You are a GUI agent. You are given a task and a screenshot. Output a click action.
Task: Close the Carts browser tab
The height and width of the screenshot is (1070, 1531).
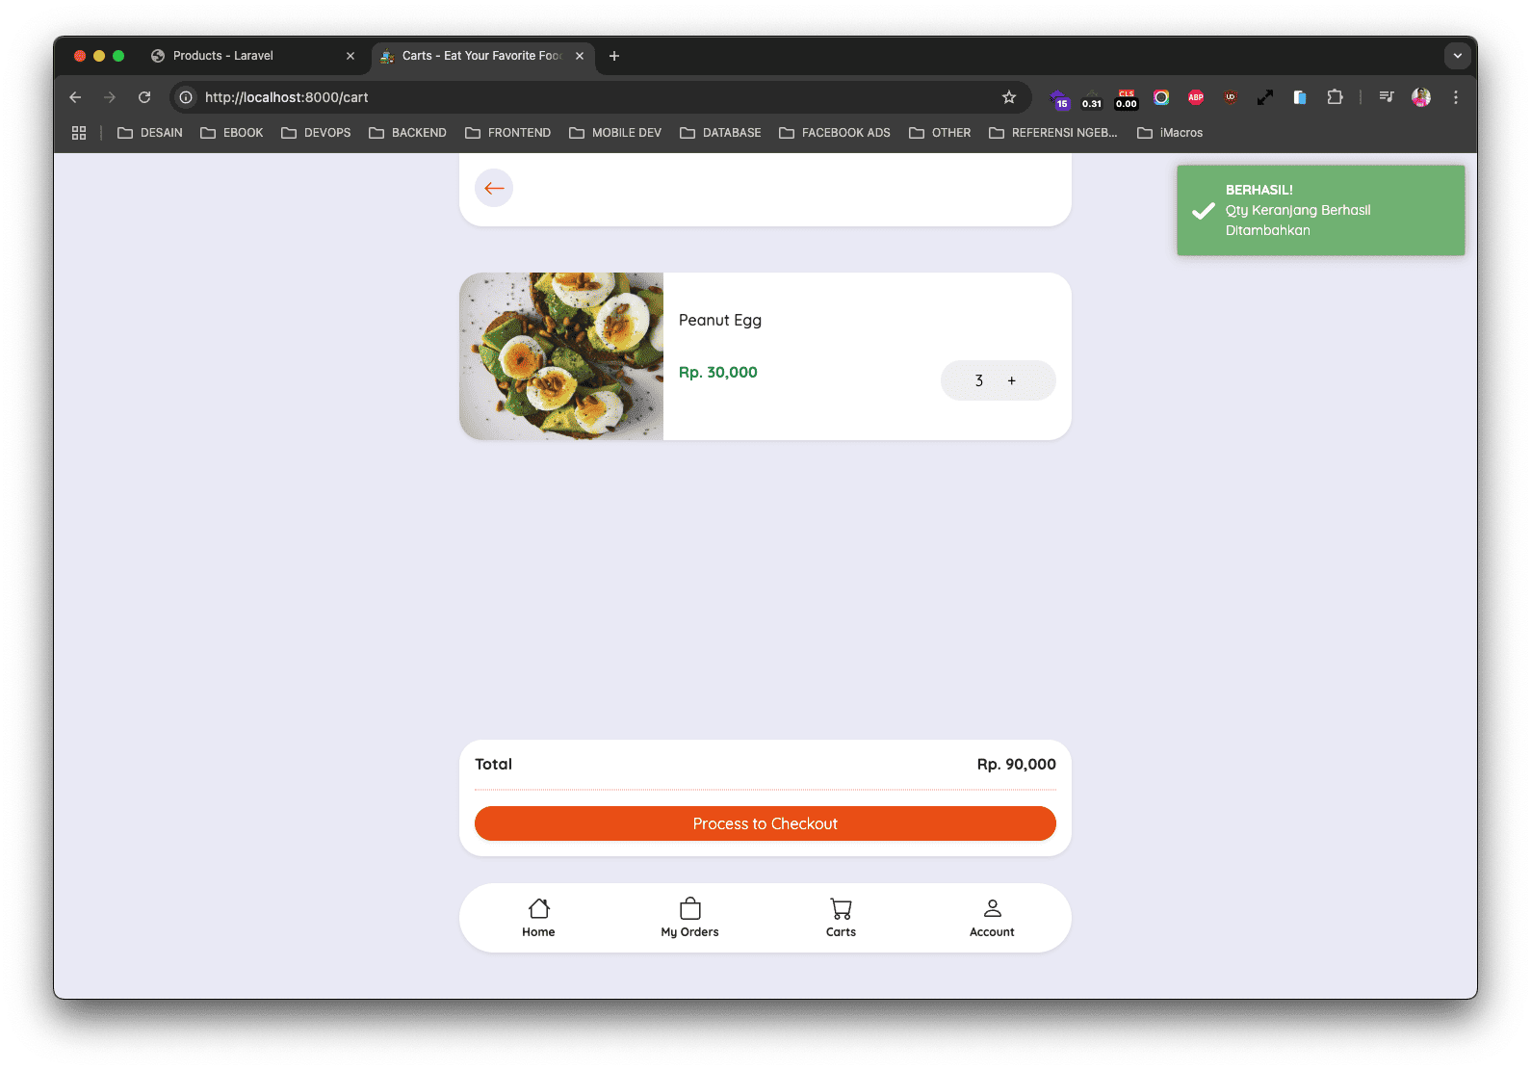coord(580,56)
